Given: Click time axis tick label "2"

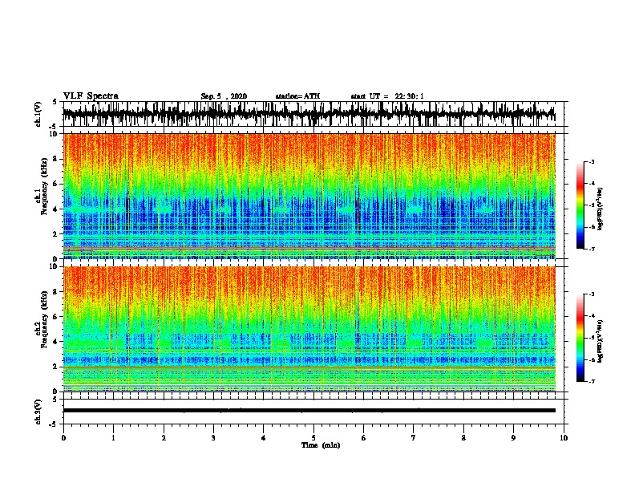Looking at the screenshot, I should [164, 438].
